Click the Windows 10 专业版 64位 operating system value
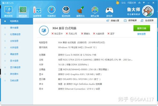Viewport: 158px width, 106px height. coord(77,47)
